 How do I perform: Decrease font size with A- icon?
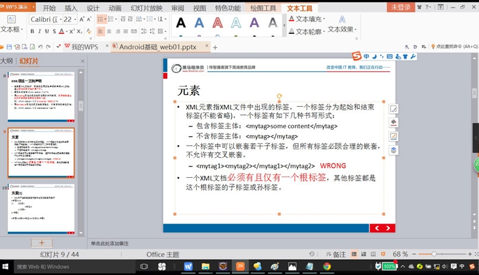tap(89, 19)
